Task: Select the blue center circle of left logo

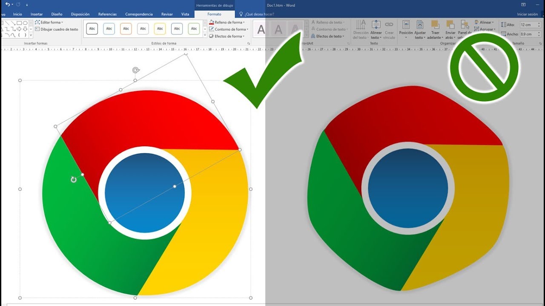Action: point(145,193)
